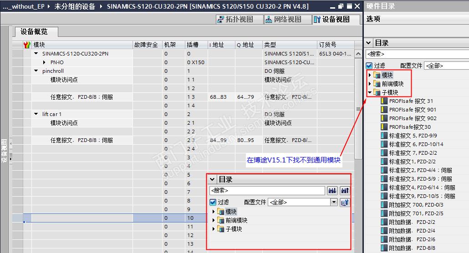
Task: Click the profile settings button in the enlarged catalog inset
Action: 345,202
